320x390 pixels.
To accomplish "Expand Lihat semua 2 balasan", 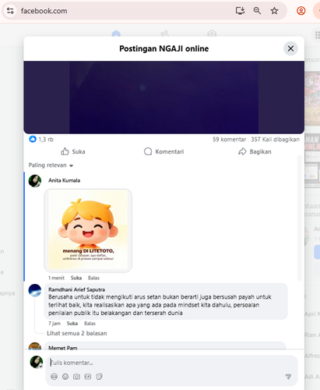I will [x=76, y=333].
